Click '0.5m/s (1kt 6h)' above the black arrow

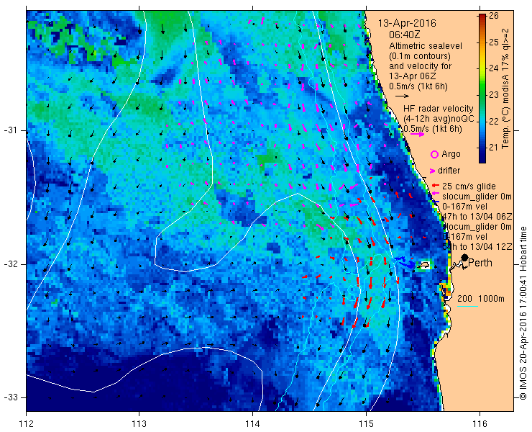[x=418, y=86]
